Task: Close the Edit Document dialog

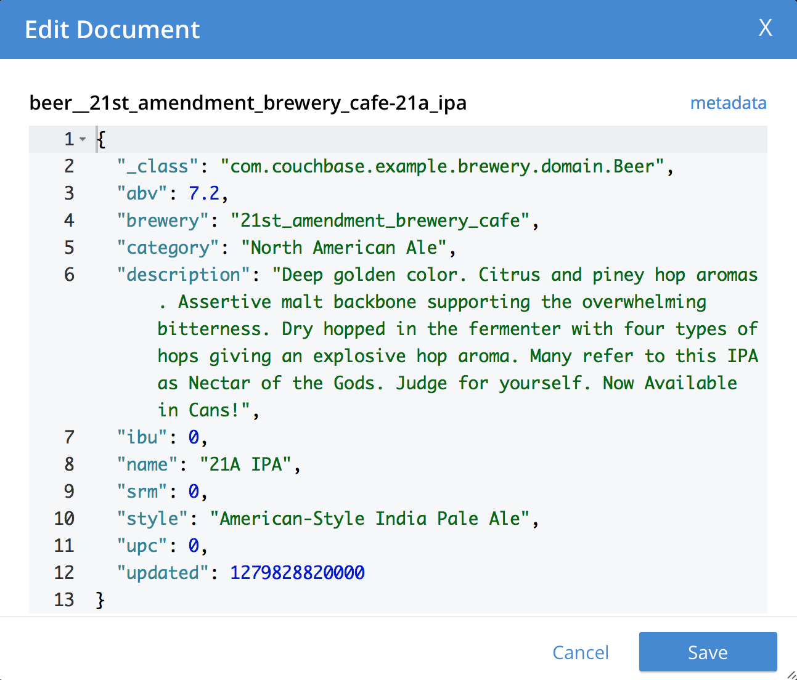Action: click(765, 28)
